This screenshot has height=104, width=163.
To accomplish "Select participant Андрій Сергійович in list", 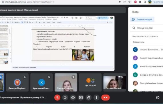I will (x=148, y=58).
